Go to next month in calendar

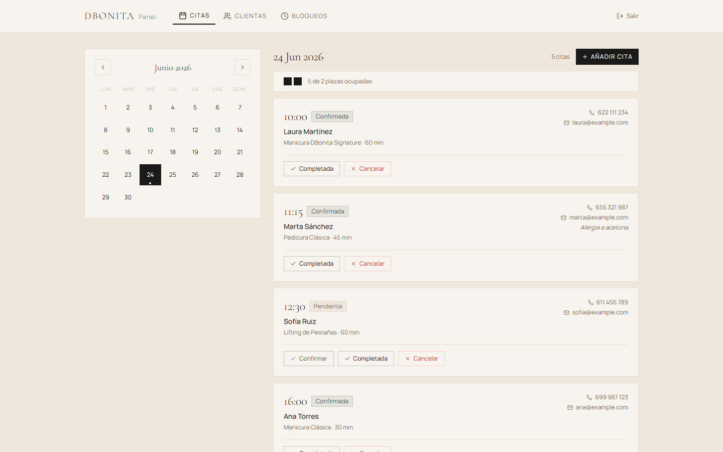coord(243,67)
